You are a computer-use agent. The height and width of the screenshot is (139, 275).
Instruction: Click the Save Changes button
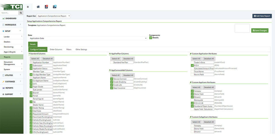click(x=260, y=31)
